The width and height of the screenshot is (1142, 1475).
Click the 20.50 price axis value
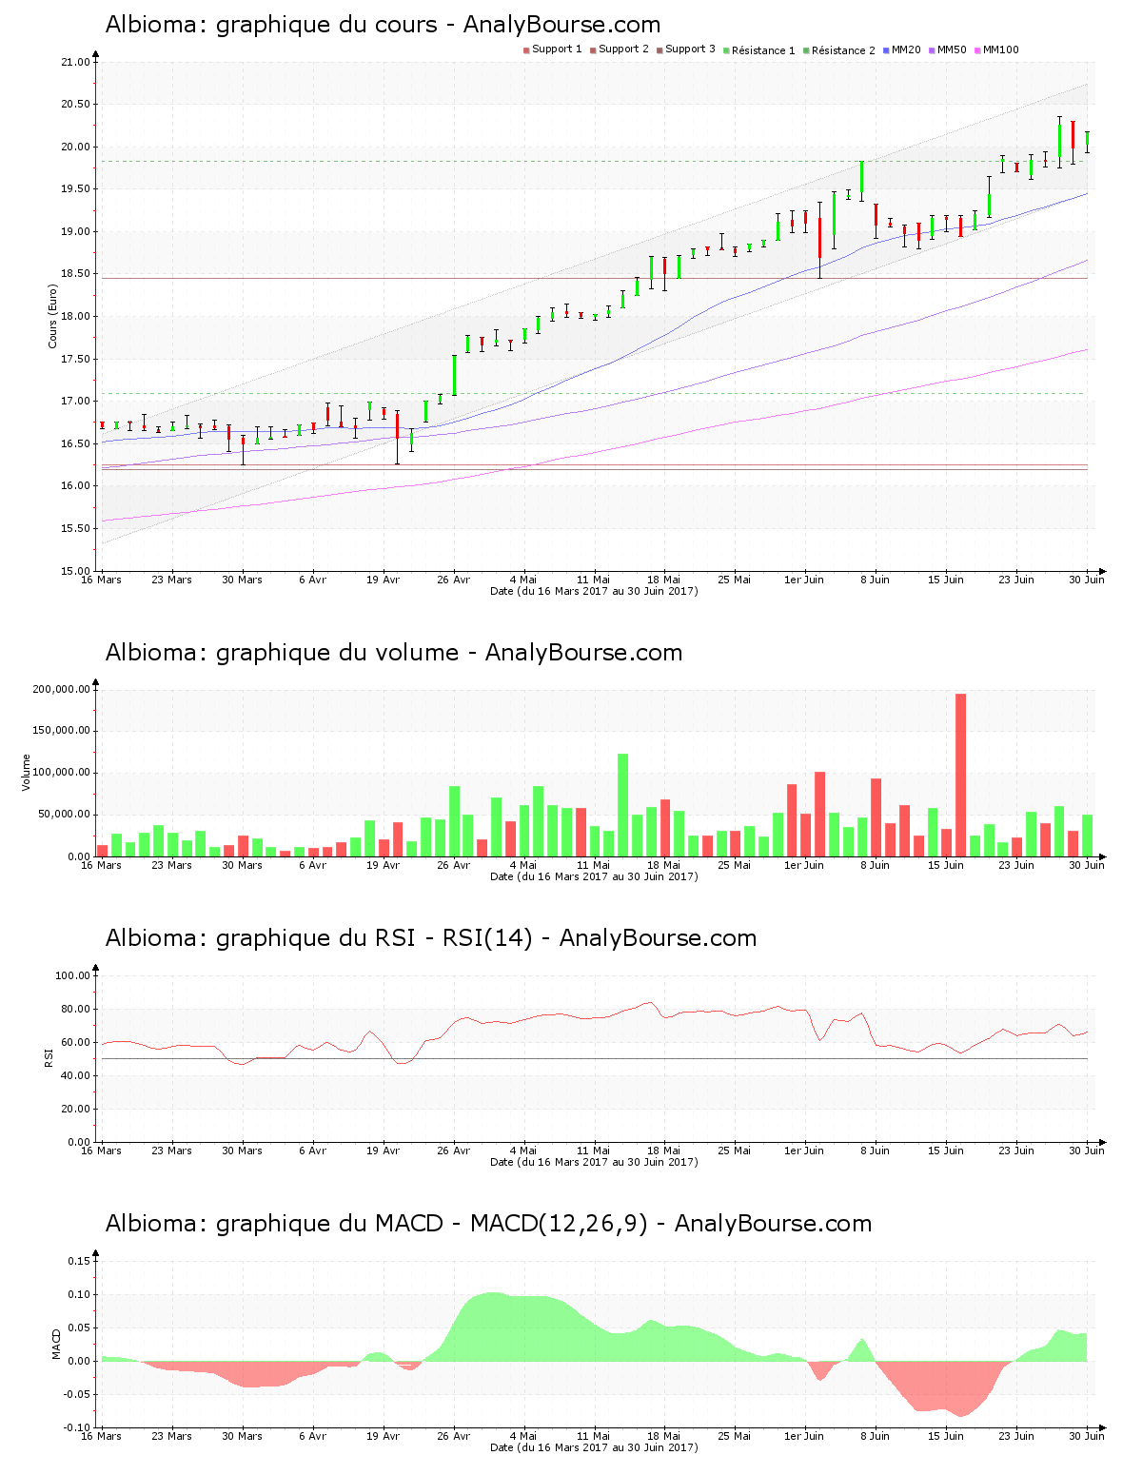75,105
